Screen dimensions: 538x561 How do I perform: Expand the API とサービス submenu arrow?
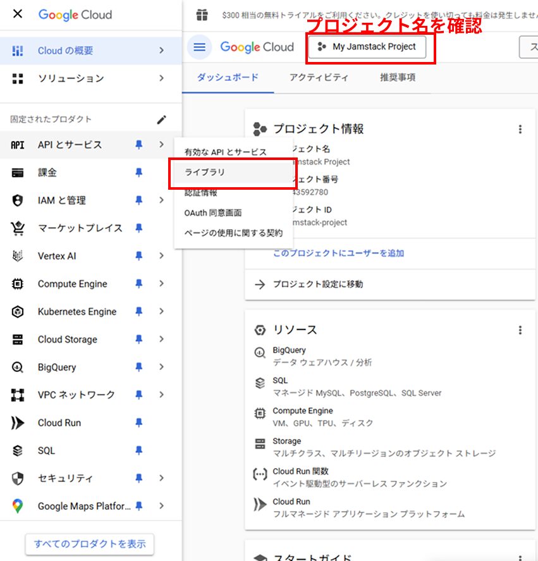pos(162,144)
